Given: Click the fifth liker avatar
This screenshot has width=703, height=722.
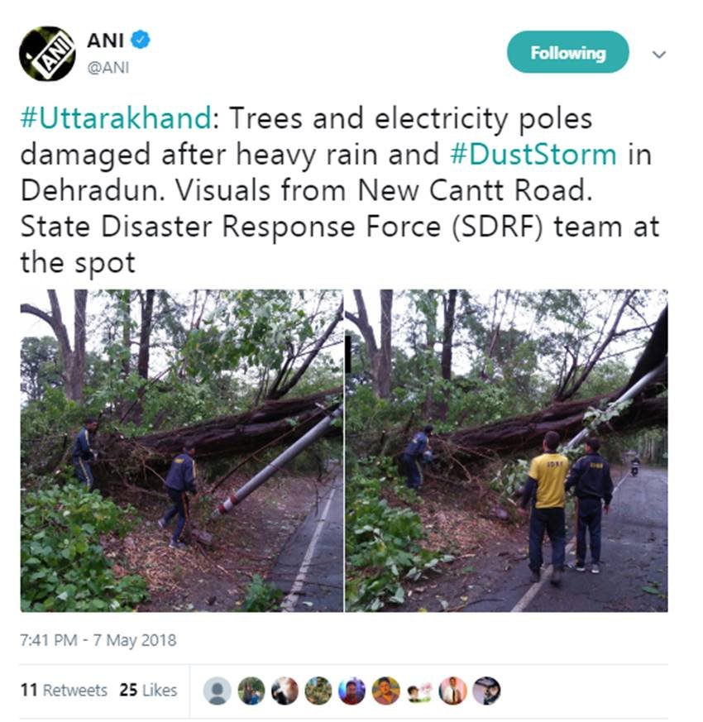Looking at the screenshot, I should coord(351,691).
